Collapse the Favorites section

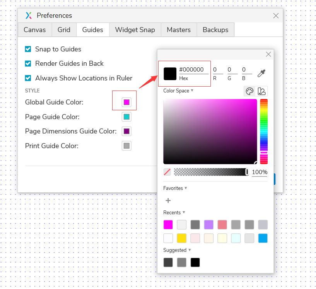175,188
